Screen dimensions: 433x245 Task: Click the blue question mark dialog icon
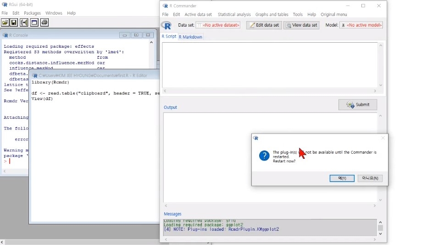coord(264,156)
